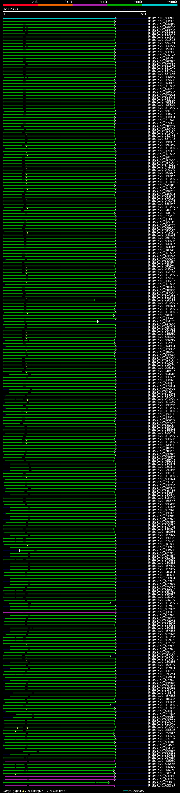Open the hit UniRef100_A9NQ49
The image size is (180, 793).
point(161,24)
